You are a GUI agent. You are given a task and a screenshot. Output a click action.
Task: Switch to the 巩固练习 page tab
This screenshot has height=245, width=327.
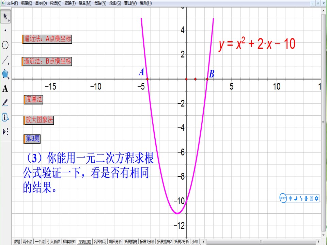coord(100,242)
